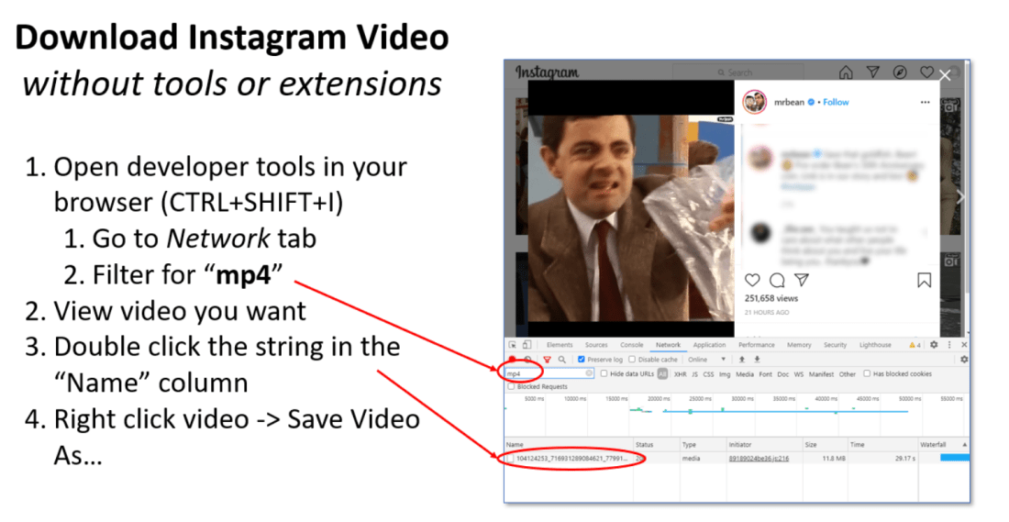This screenshot has height=522, width=1009.
Task: Clear the network log
Action: 527,359
